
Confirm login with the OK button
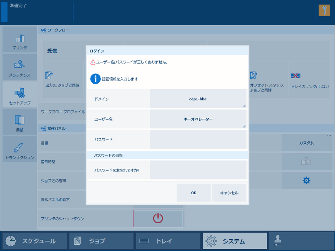point(193,193)
